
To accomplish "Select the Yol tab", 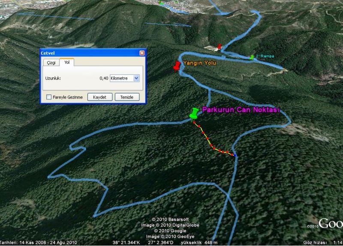I will pos(66,62).
